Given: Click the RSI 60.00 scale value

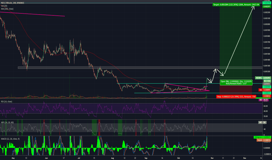Looking at the screenshot, I should [266, 106].
